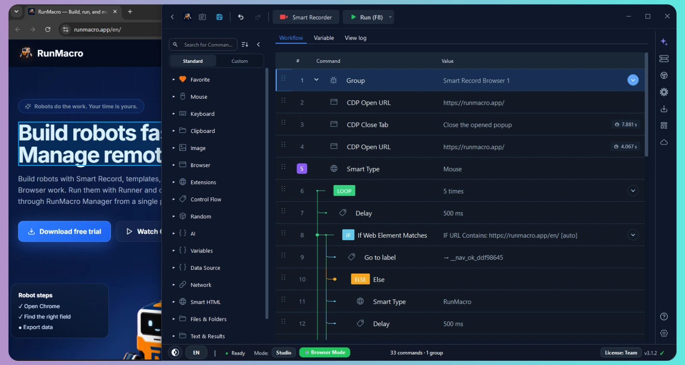Click the theme toggle icon in status bar
This screenshot has width=685, height=365.
[175, 353]
